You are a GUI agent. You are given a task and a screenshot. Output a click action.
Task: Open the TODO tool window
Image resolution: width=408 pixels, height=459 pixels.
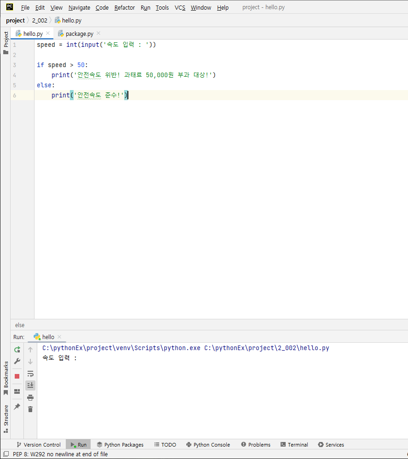click(x=165, y=445)
